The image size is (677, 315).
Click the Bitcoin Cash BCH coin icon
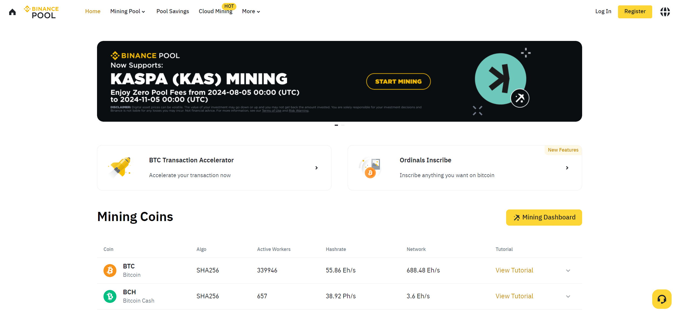click(x=110, y=296)
